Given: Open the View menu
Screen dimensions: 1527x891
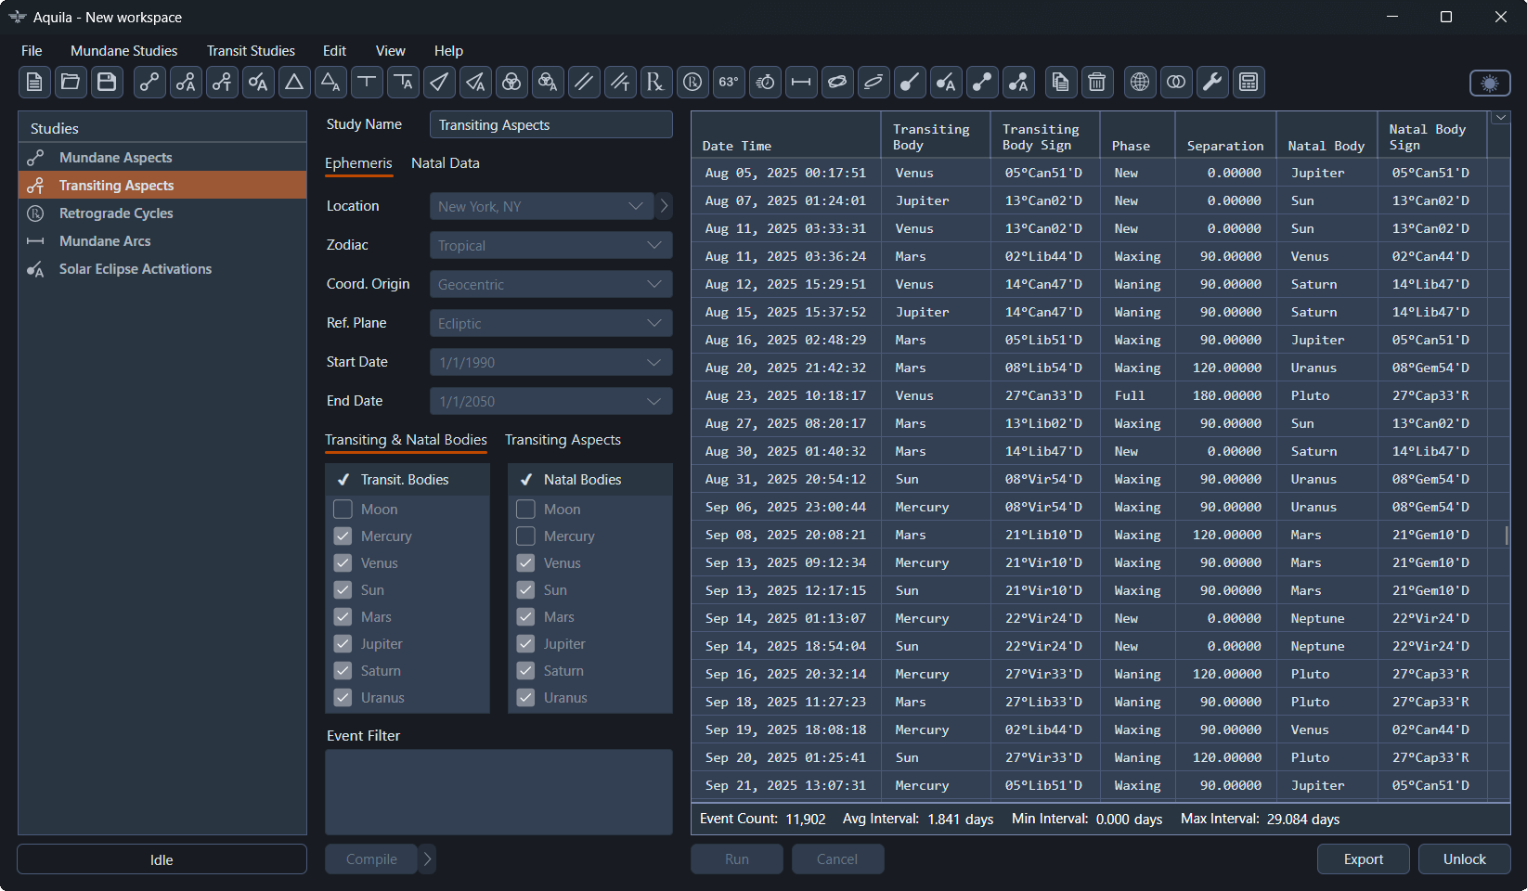Looking at the screenshot, I should click(390, 51).
